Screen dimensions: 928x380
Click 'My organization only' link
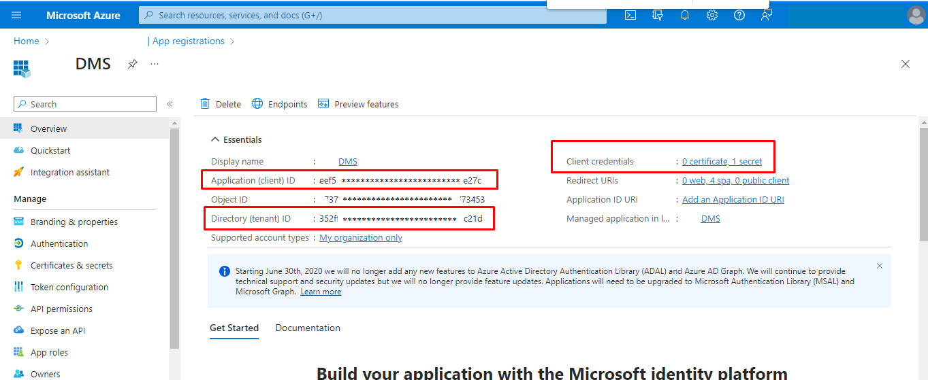point(361,237)
